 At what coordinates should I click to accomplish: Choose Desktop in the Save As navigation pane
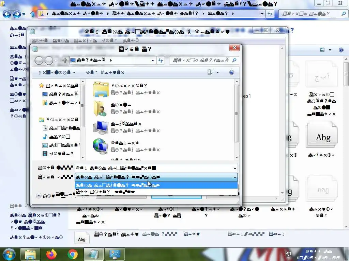click(60, 94)
